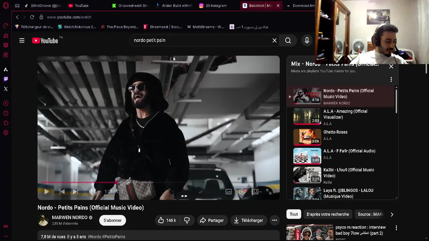The height and width of the screenshot is (241, 429).
Task: Play A.L.A - F Fa9r (Official Audio)
Action: pos(341,156)
